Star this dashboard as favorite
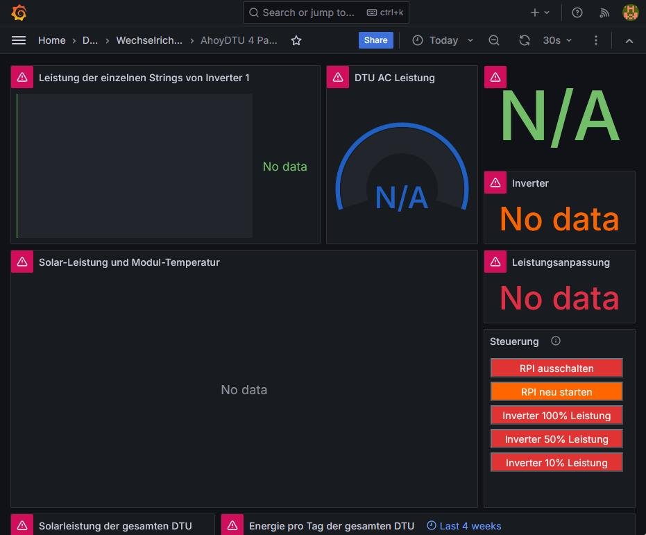Image resolution: width=646 pixels, height=535 pixels. 296,40
